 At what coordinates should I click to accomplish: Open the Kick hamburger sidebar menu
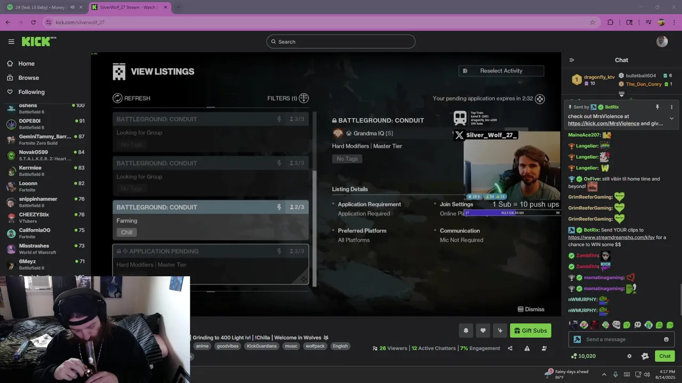coord(11,41)
